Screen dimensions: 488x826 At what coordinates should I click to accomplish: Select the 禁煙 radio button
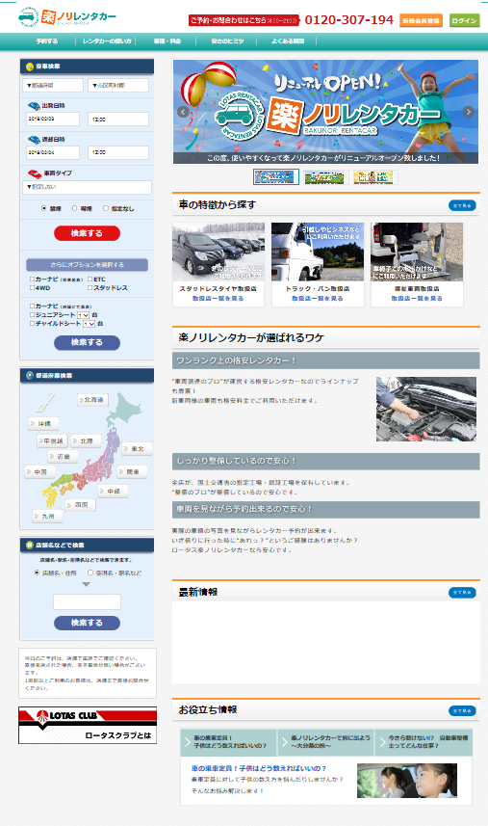pos(43,208)
